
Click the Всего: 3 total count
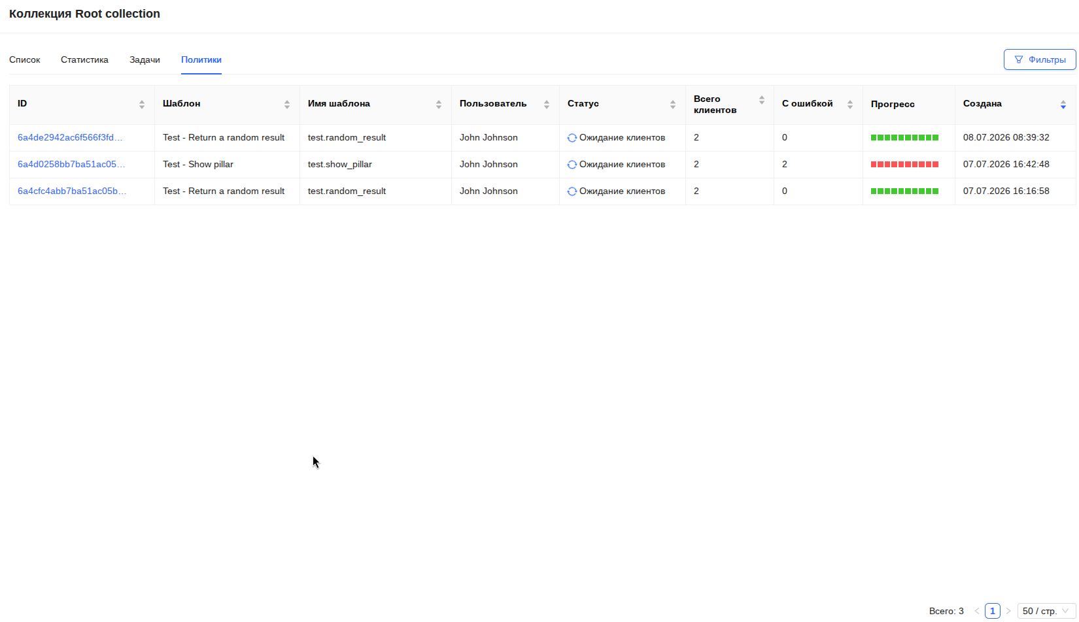tap(946, 611)
